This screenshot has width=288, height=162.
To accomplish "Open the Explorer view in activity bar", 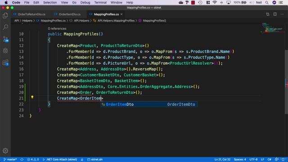I will 5,15.
